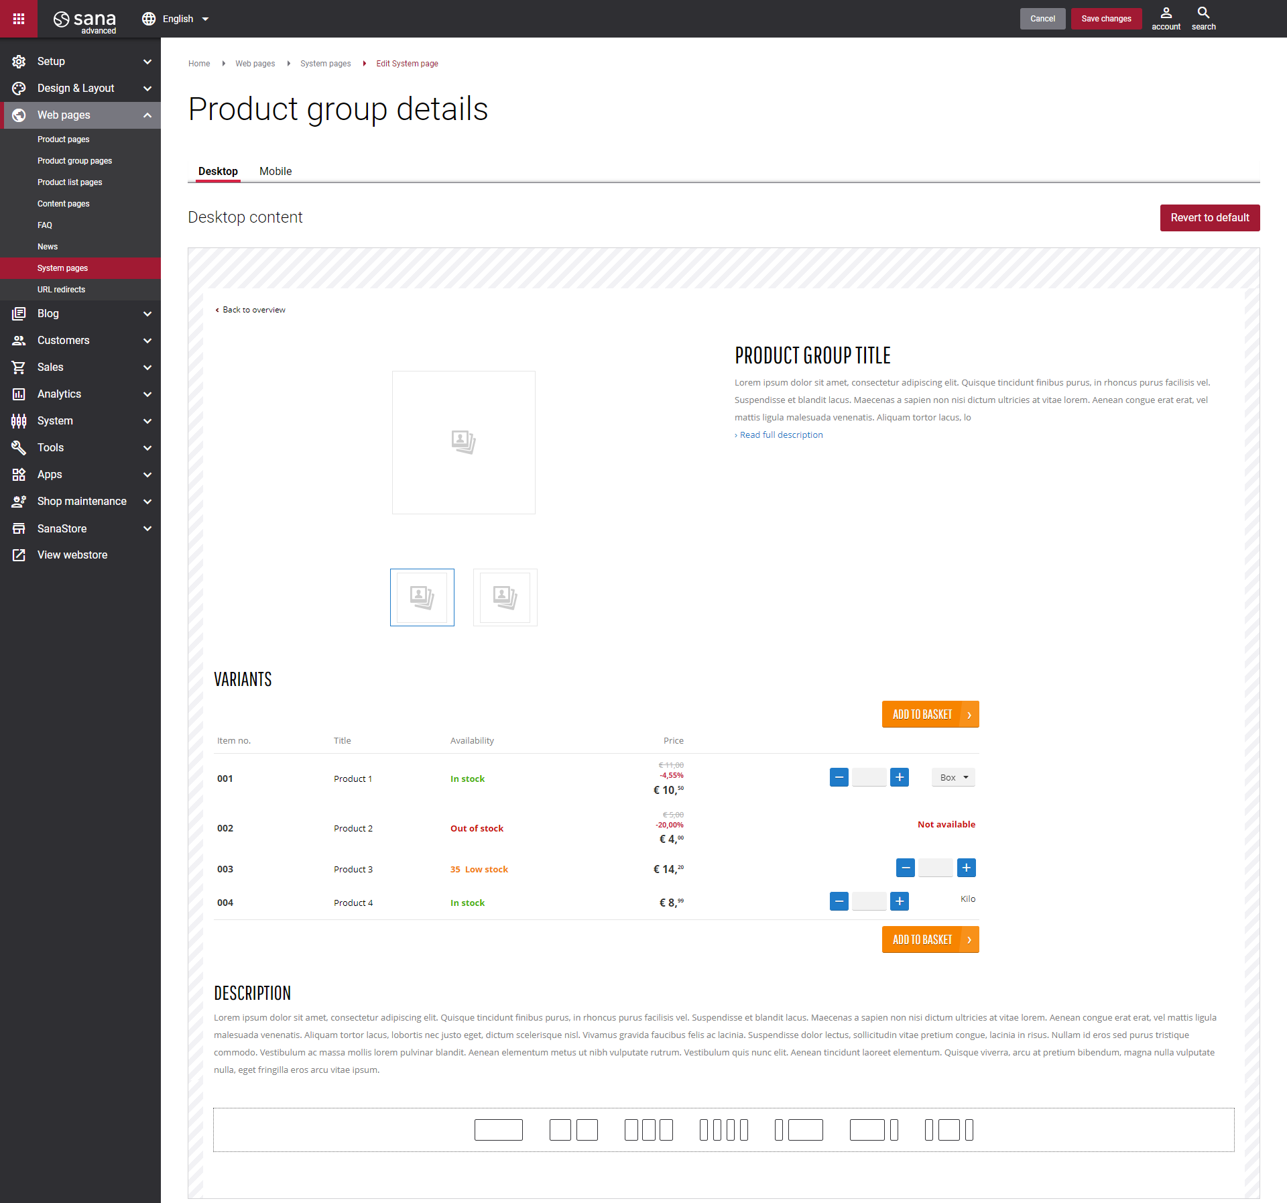Image resolution: width=1287 pixels, height=1203 pixels.
Task: Collapse the Web pages section chevron
Action: [147, 115]
